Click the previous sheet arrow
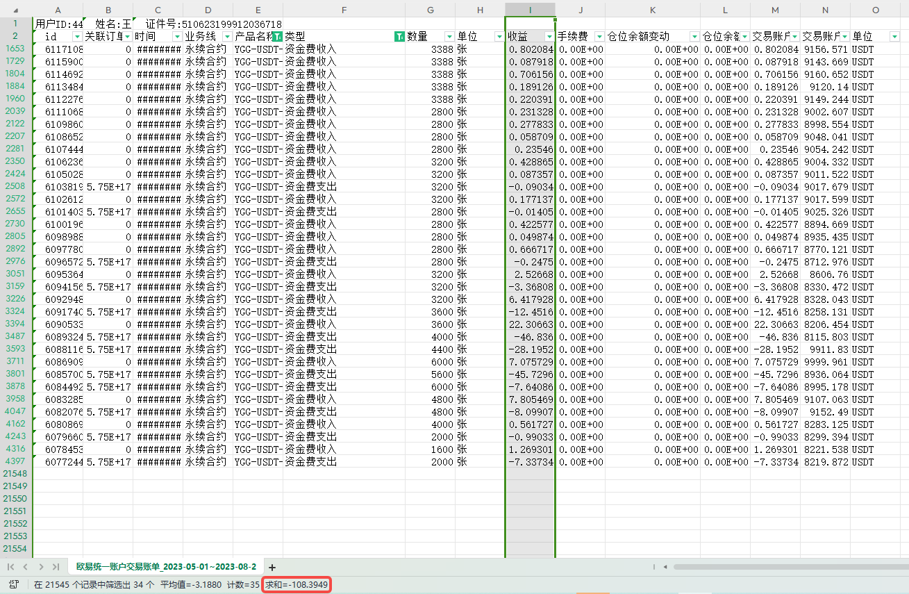The height and width of the screenshot is (594, 909). [26, 567]
